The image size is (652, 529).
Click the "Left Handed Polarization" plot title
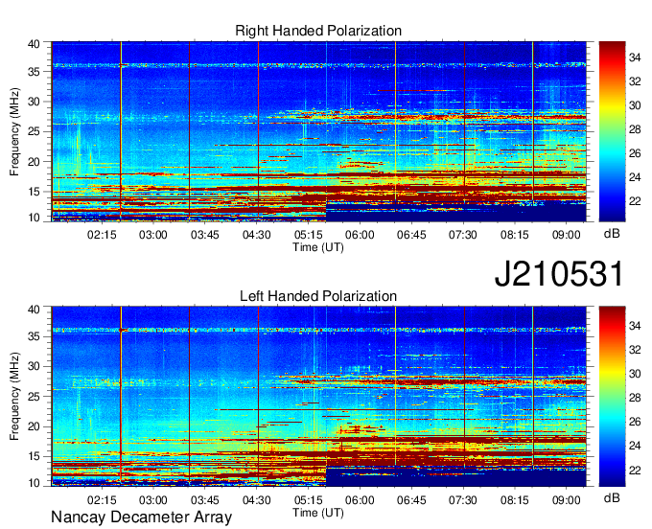[318, 296]
